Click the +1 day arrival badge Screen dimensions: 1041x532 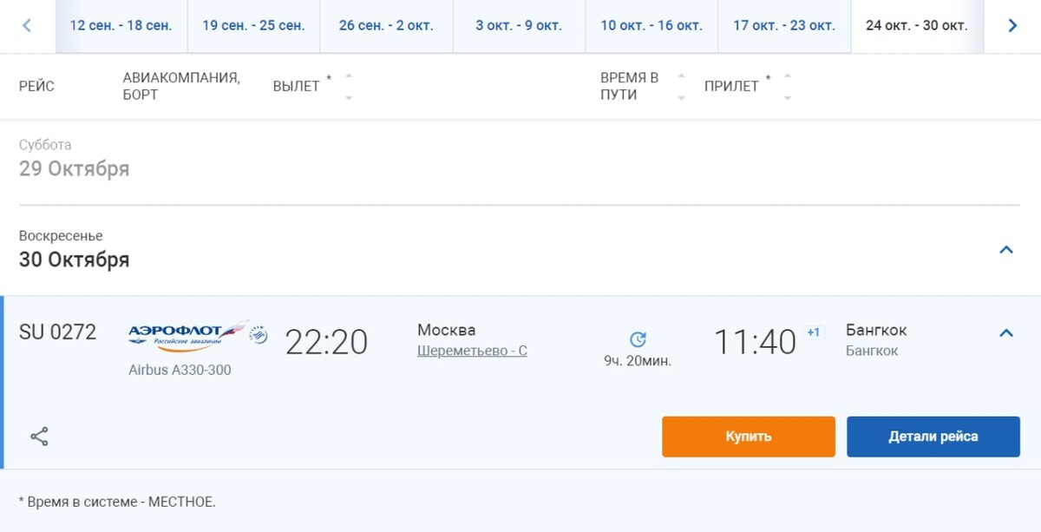(x=813, y=332)
